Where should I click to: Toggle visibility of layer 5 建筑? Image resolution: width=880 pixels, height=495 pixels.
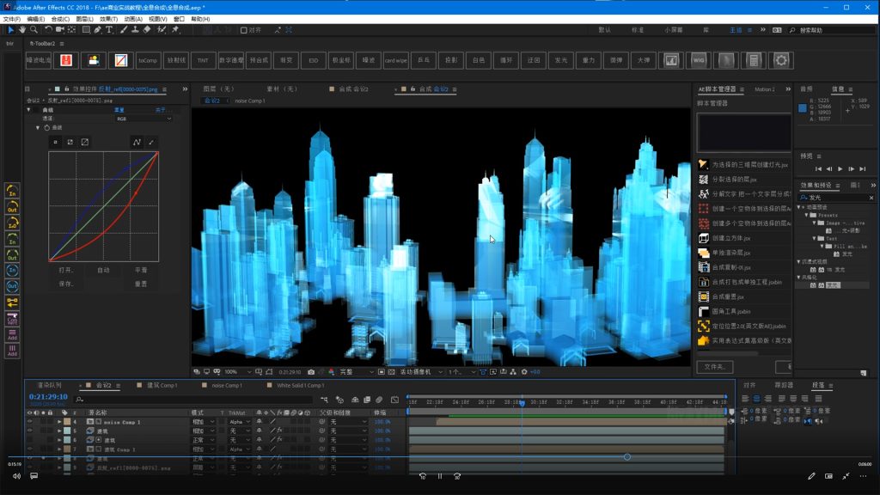click(x=29, y=431)
